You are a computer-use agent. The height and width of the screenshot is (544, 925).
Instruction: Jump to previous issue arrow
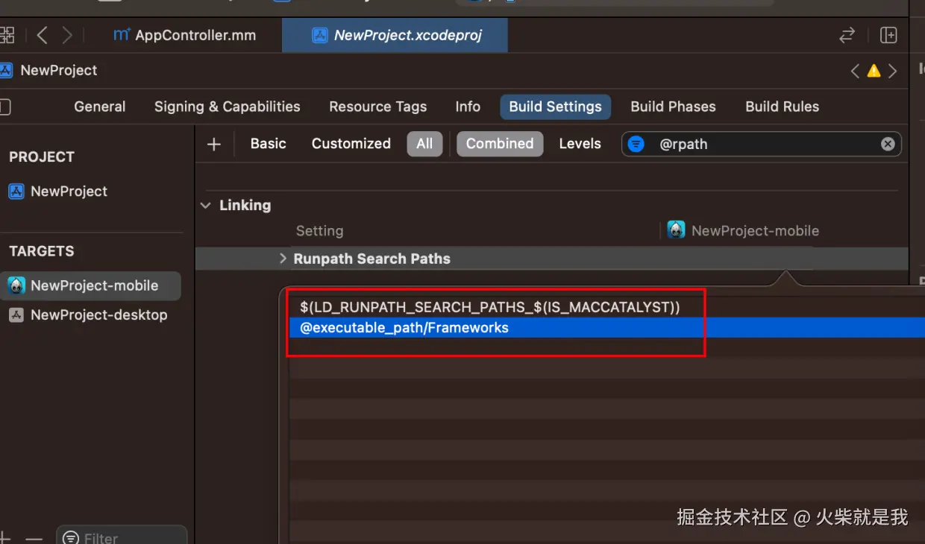(x=855, y=71)
